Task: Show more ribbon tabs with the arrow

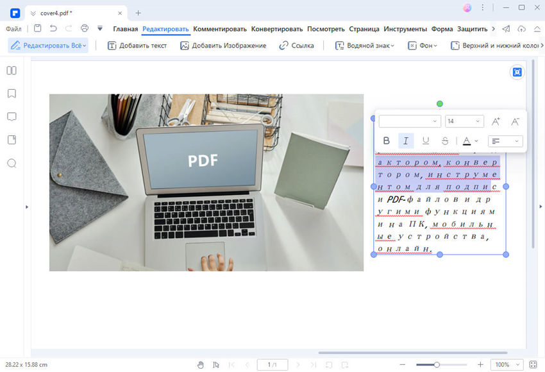Action: tap(493, 29)
